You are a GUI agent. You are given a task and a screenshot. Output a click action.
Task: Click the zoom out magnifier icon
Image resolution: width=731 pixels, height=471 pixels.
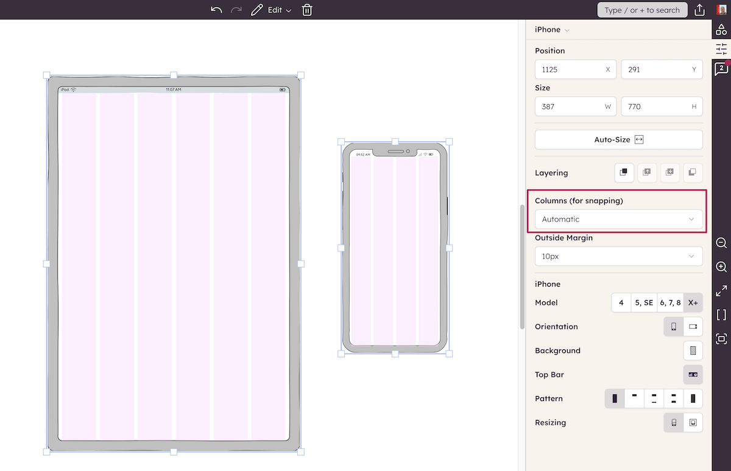click(721, 243)
